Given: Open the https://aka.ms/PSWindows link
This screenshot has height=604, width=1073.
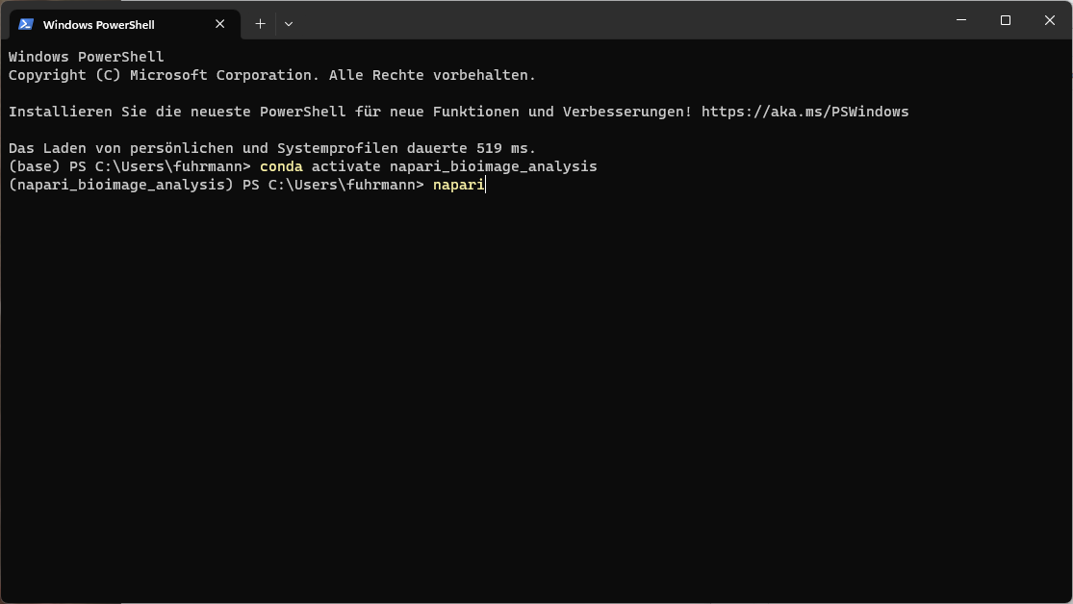Looking at the screenshot, I should [805, 112].
